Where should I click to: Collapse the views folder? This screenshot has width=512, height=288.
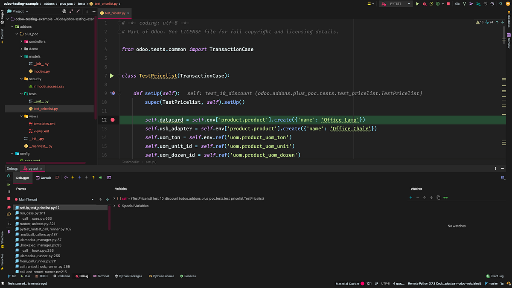point(22,116)
